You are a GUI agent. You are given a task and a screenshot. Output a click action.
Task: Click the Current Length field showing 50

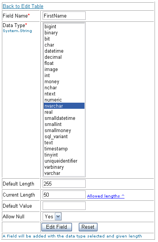[x=64, y=195]
